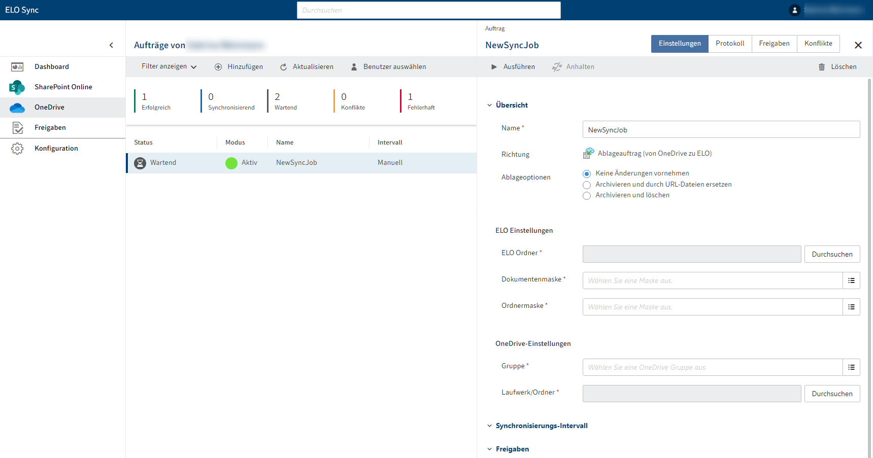Click the Ausführen play icon
Viewport: 873px width, 458px height.
tap(494, 67)
